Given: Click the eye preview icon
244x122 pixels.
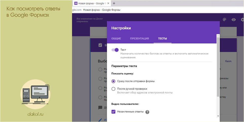Looking at the screenshot, I should [234, 19].
